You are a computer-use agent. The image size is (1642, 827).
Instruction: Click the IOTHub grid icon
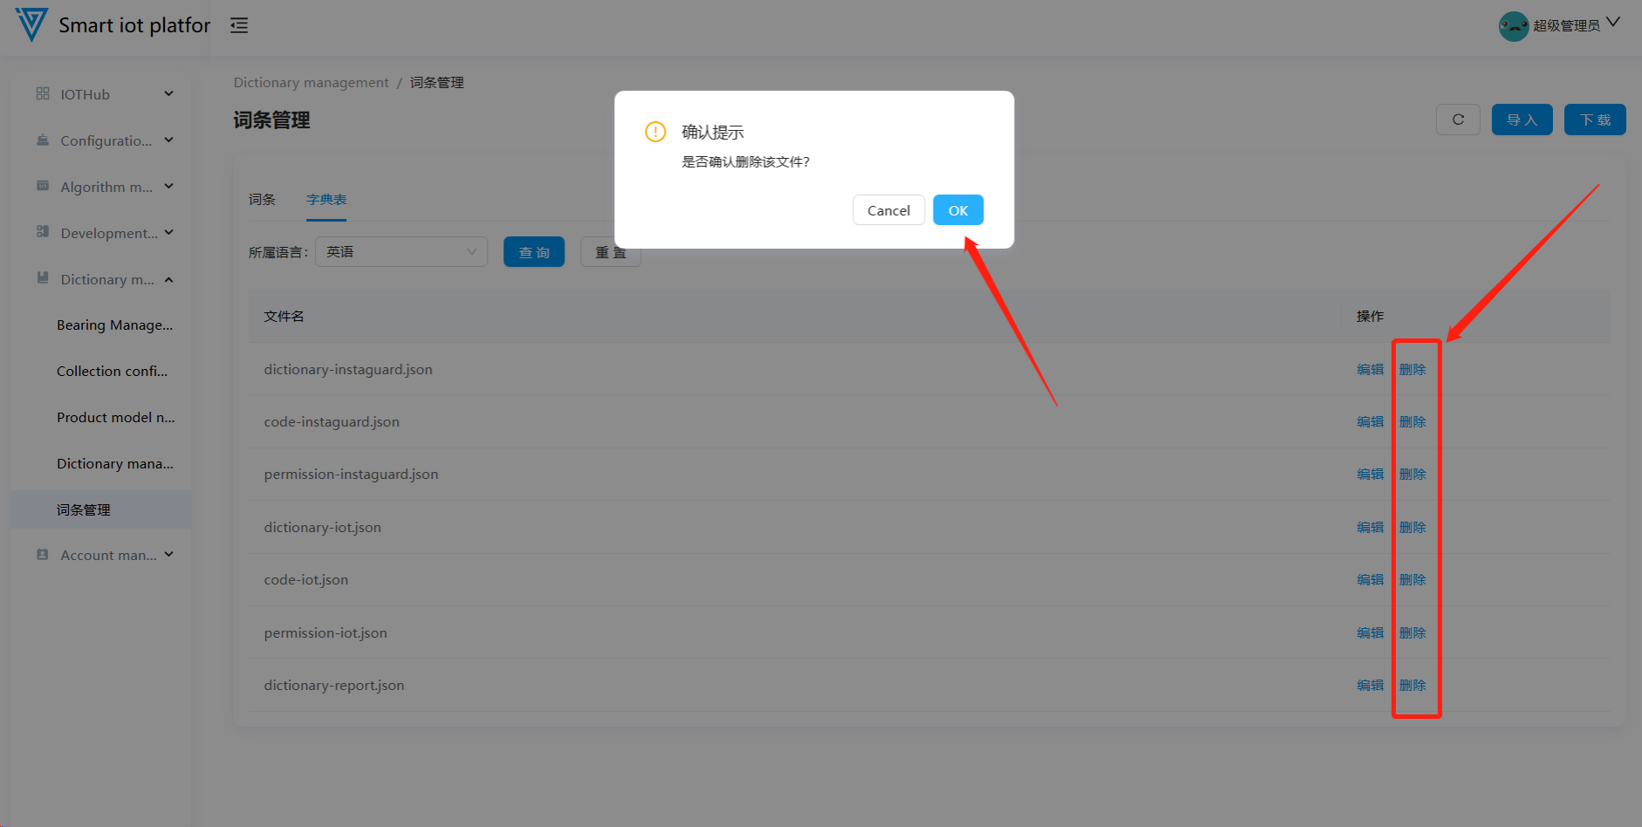click(43, 93)
